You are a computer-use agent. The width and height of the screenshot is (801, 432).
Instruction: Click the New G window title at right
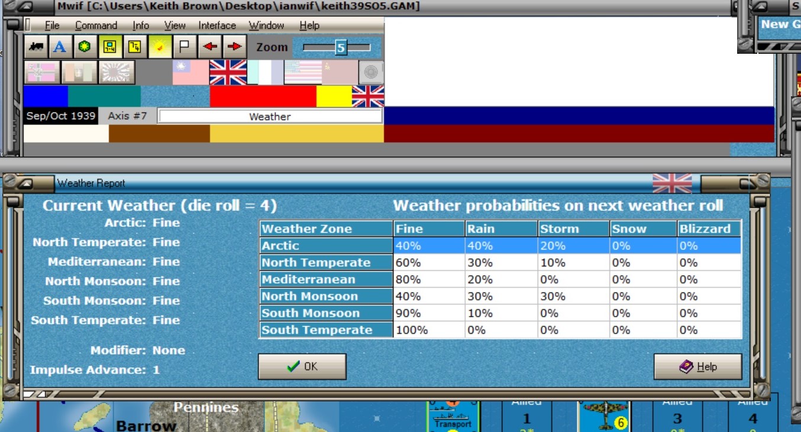[x=780, y=25]
